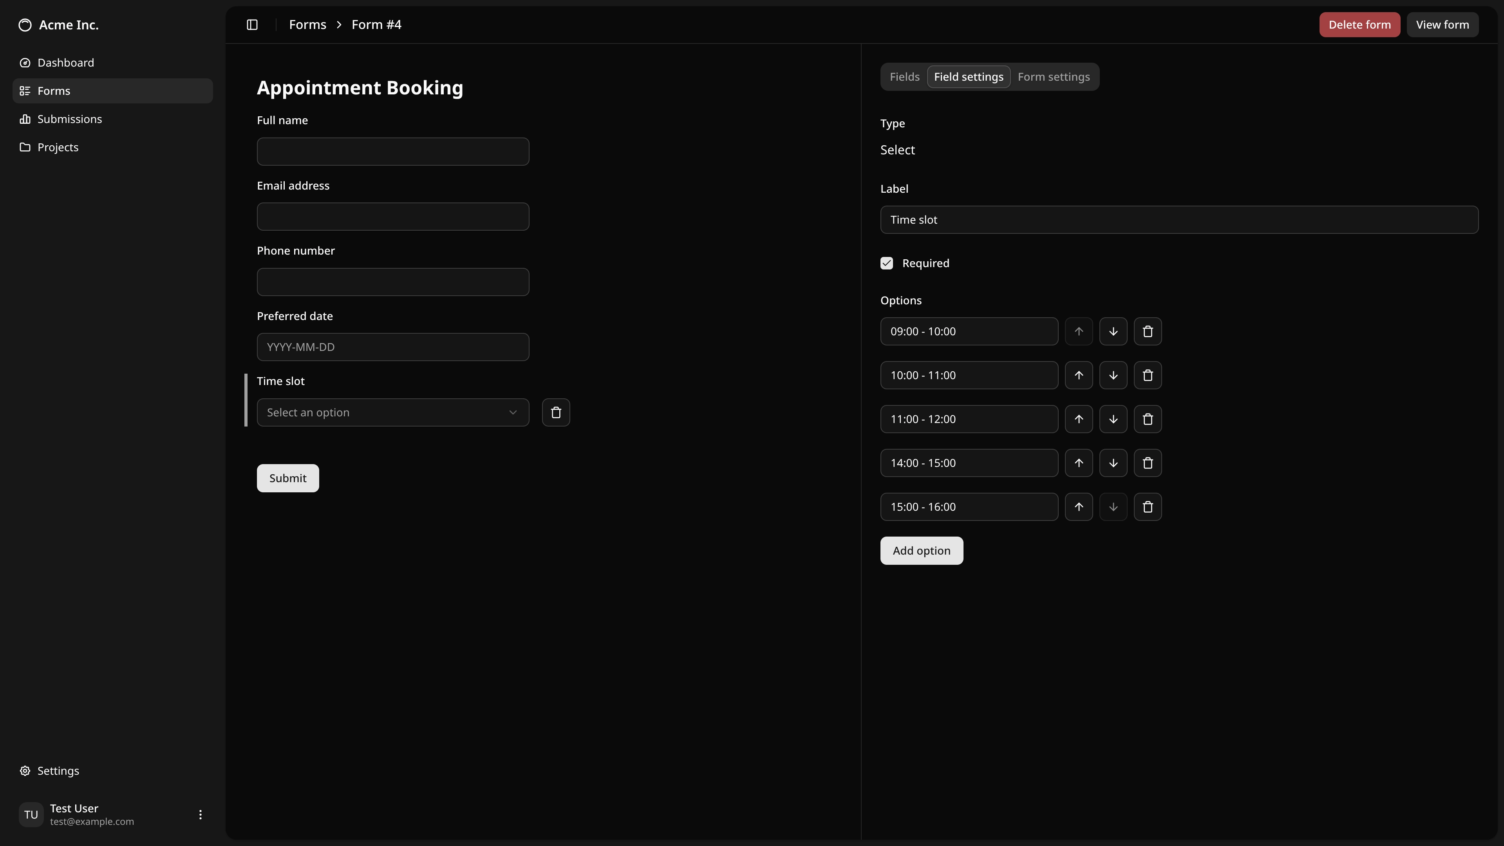Viewport: 1504px width, 846px height.
Task: Delete the Time slot field with trash icon
Action: click(x=556, y=412)
